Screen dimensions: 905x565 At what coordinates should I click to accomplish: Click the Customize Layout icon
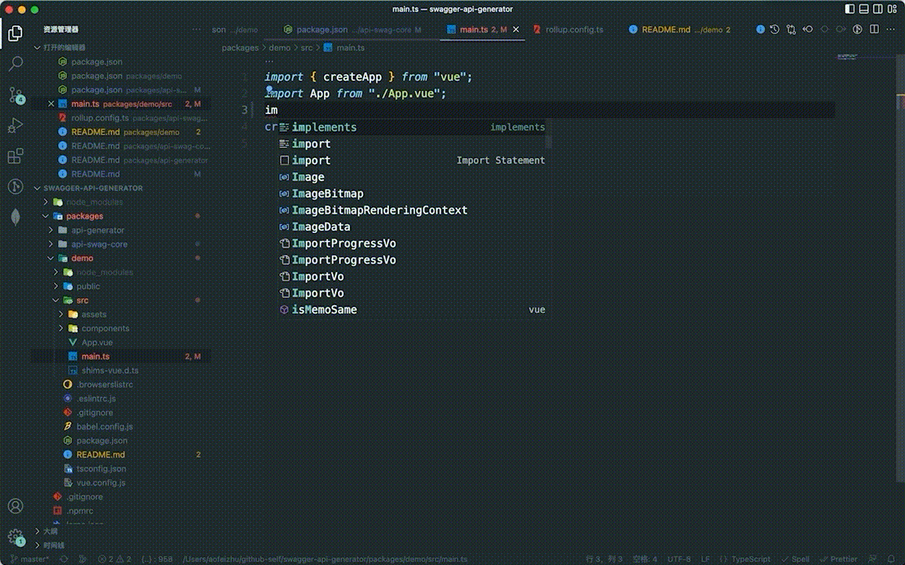coord(892,9)
